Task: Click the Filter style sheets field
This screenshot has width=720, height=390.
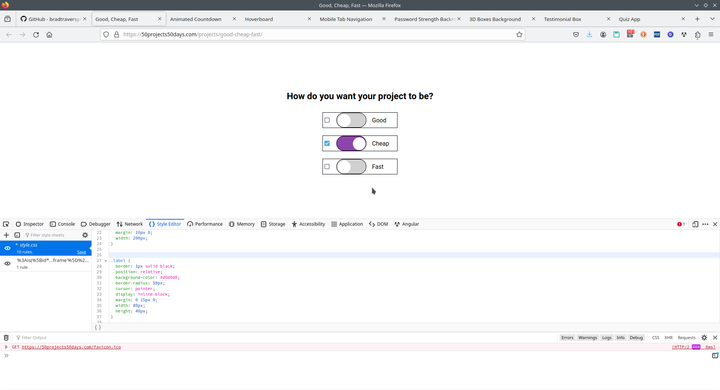Action: point(52,235)
